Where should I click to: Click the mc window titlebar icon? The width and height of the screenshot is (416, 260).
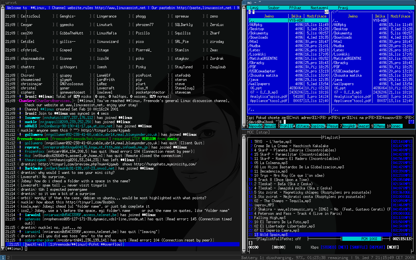pyautogui.click(x=244, y=3)
